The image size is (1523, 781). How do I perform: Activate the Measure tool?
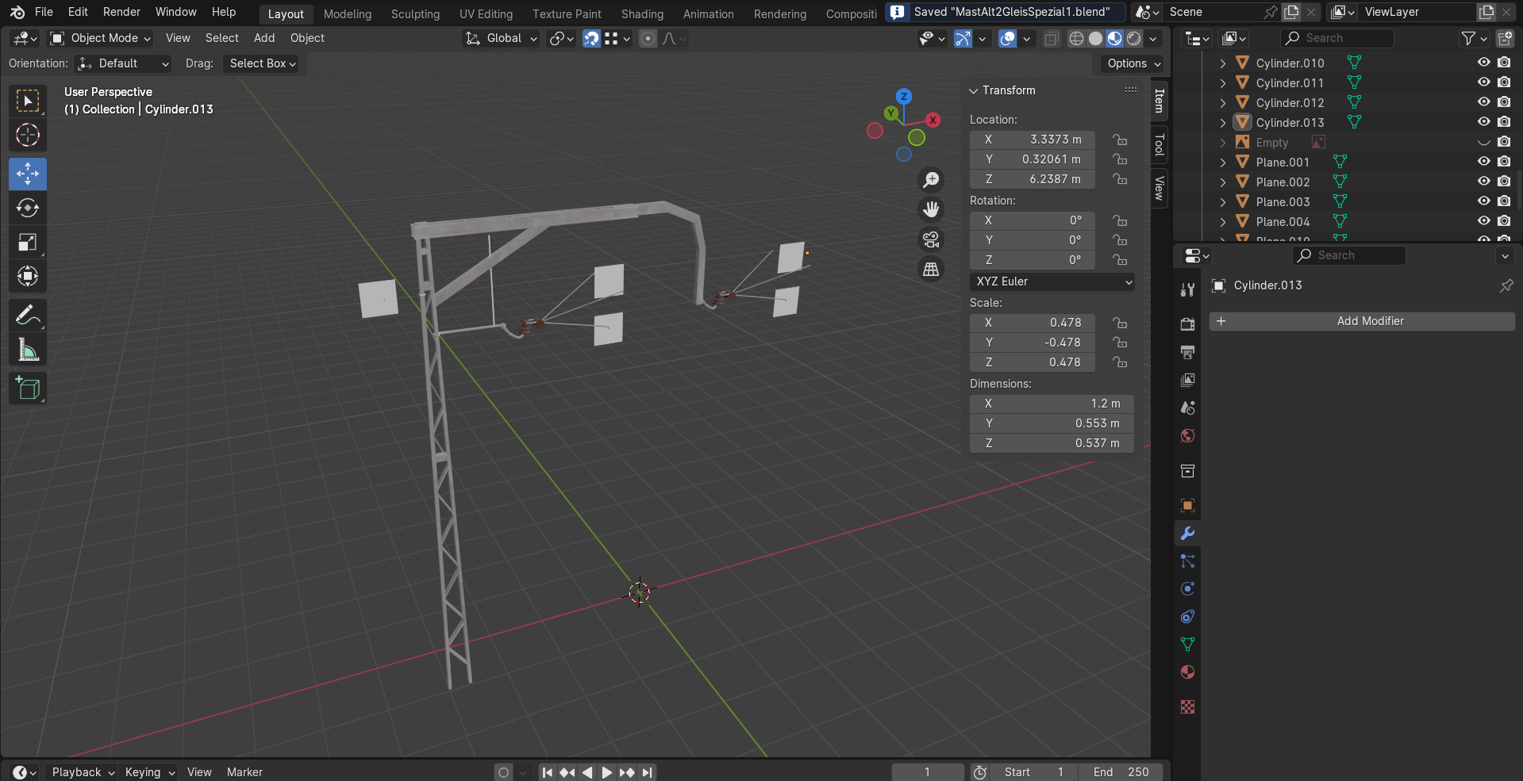tap(28, 350)
